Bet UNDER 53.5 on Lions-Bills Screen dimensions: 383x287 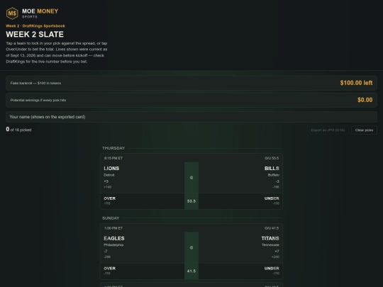click(x=240, y=201)
